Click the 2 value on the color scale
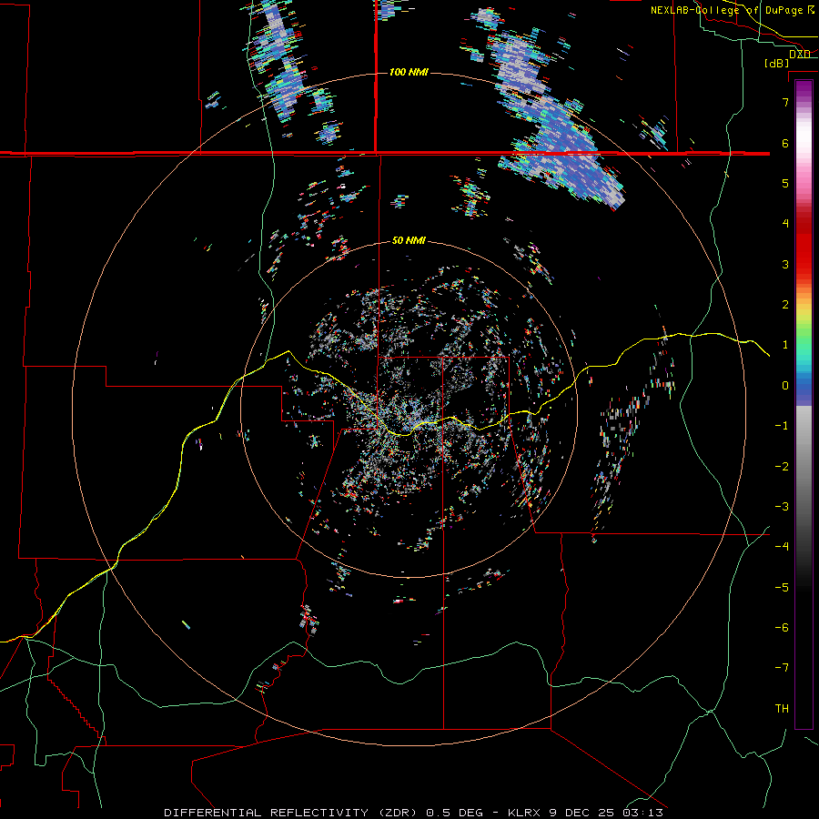819x819 pixels. (x=785, y=305)
